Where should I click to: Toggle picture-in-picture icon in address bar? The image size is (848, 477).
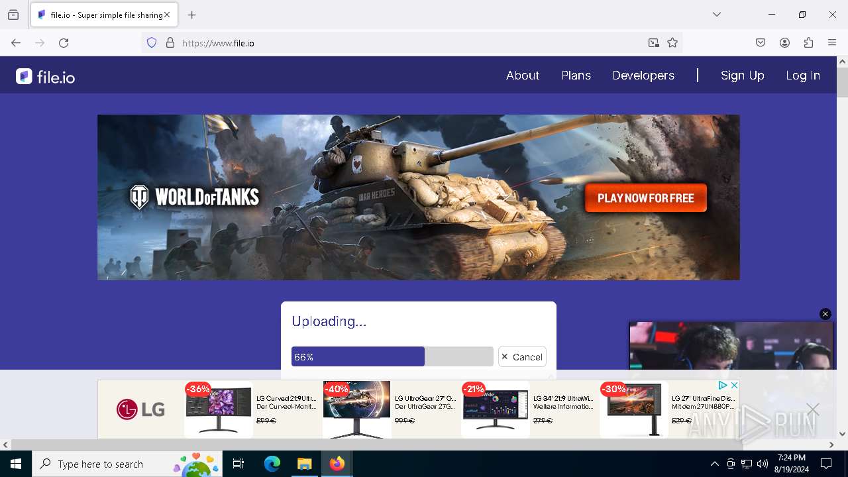[x=654, y=43]
